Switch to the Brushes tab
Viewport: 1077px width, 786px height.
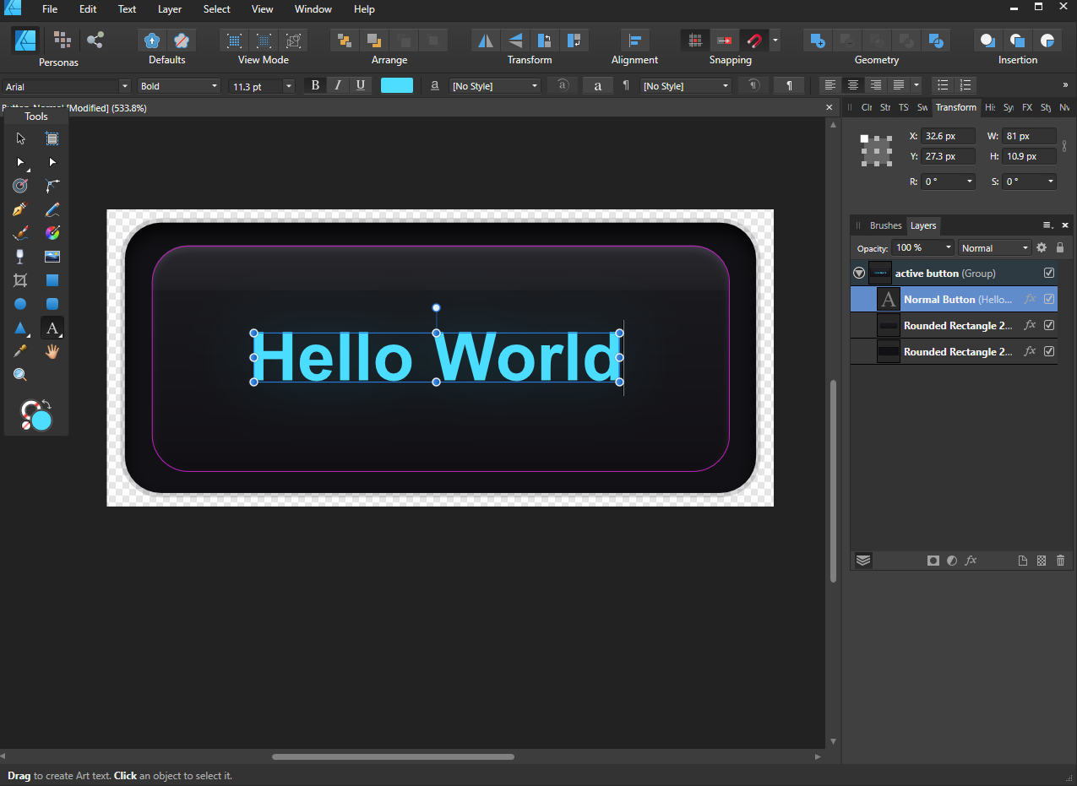pyautogui.click(x=885, y=225)
